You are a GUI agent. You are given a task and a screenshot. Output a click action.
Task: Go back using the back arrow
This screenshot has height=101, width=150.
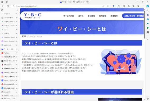[x=3, y=6]
